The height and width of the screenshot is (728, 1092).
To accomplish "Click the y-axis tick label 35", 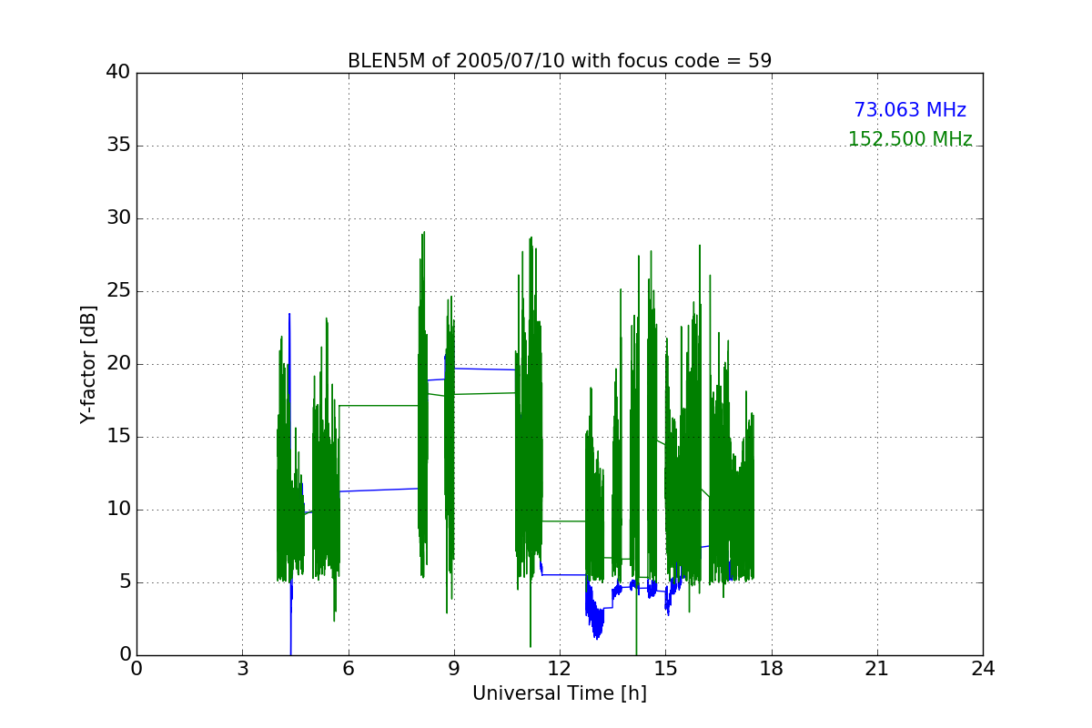I will tap(118, 146).
